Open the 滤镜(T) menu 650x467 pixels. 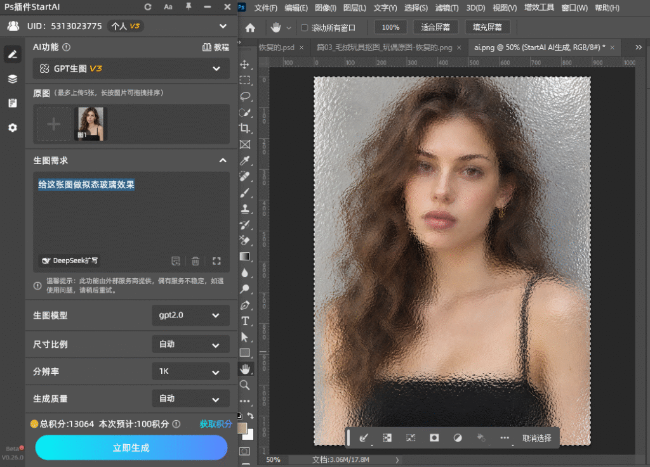coord(447,8)
